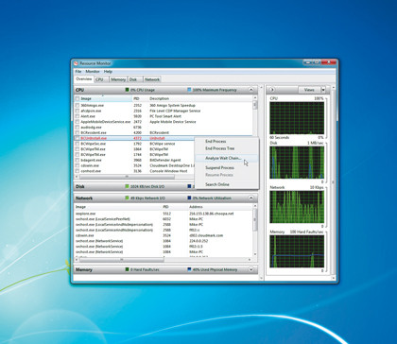The image size is (397, 344).
Task: Expand the Memory section chevron
Action: point(250,269)
